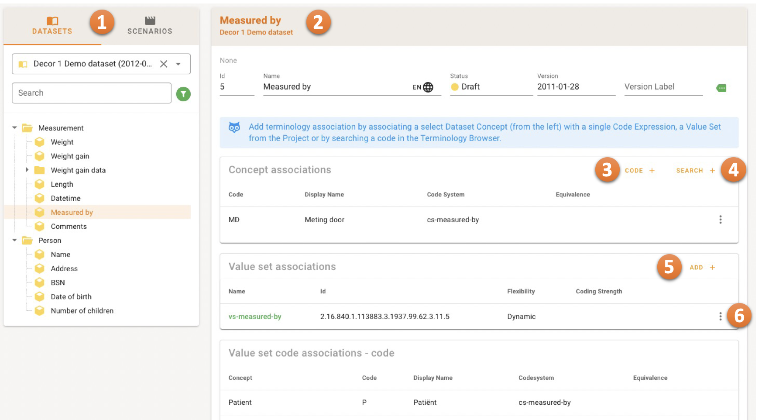The image size is (762, 420).
Task: Expand the Weight gain data folder
Action: tap(27, 170)
